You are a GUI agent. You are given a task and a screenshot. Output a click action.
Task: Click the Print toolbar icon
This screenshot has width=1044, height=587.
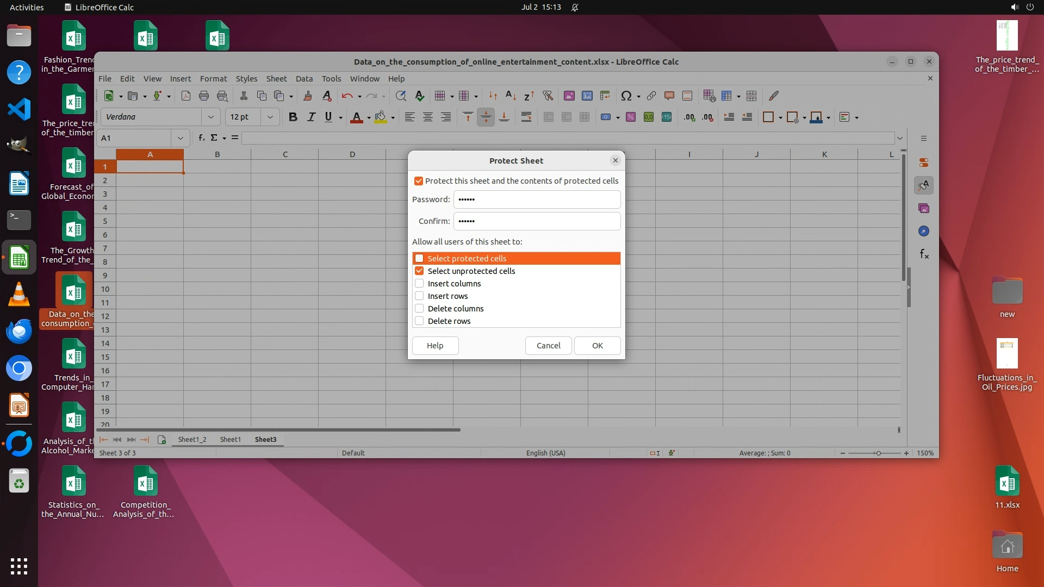click(x=204, y=96)
